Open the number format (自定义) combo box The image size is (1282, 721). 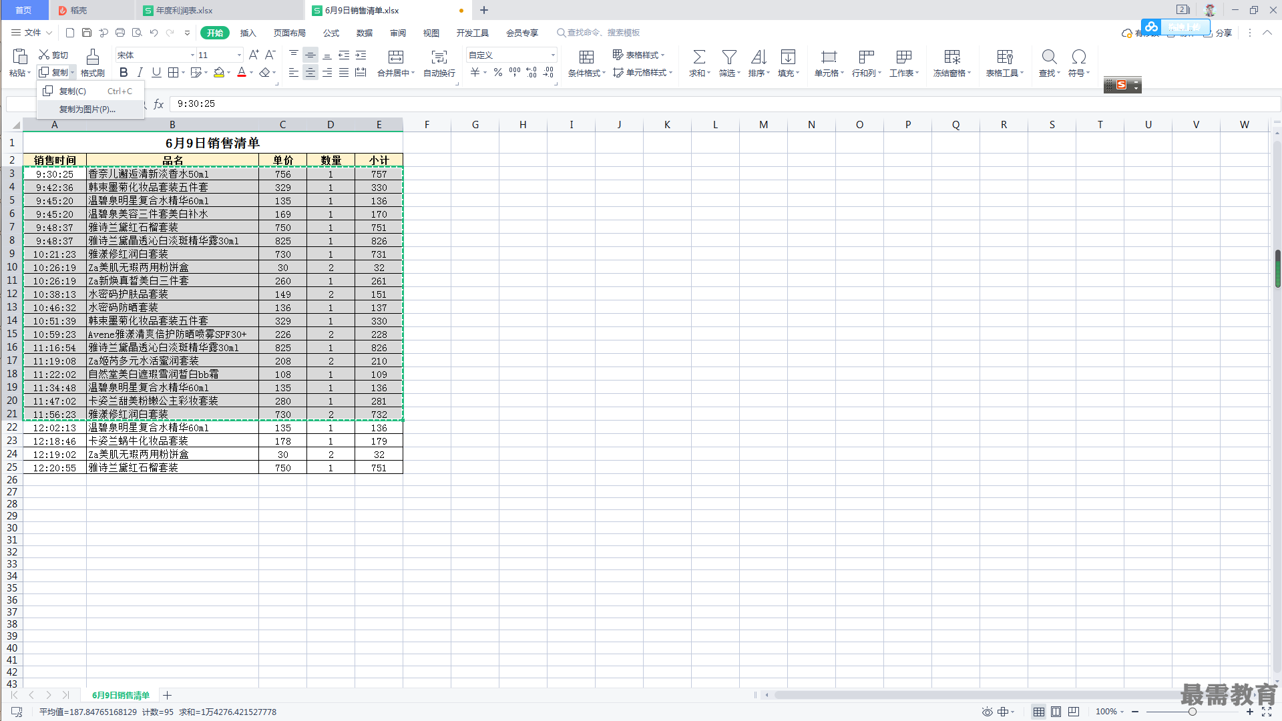pyautogui.click(x=511, y=55)
